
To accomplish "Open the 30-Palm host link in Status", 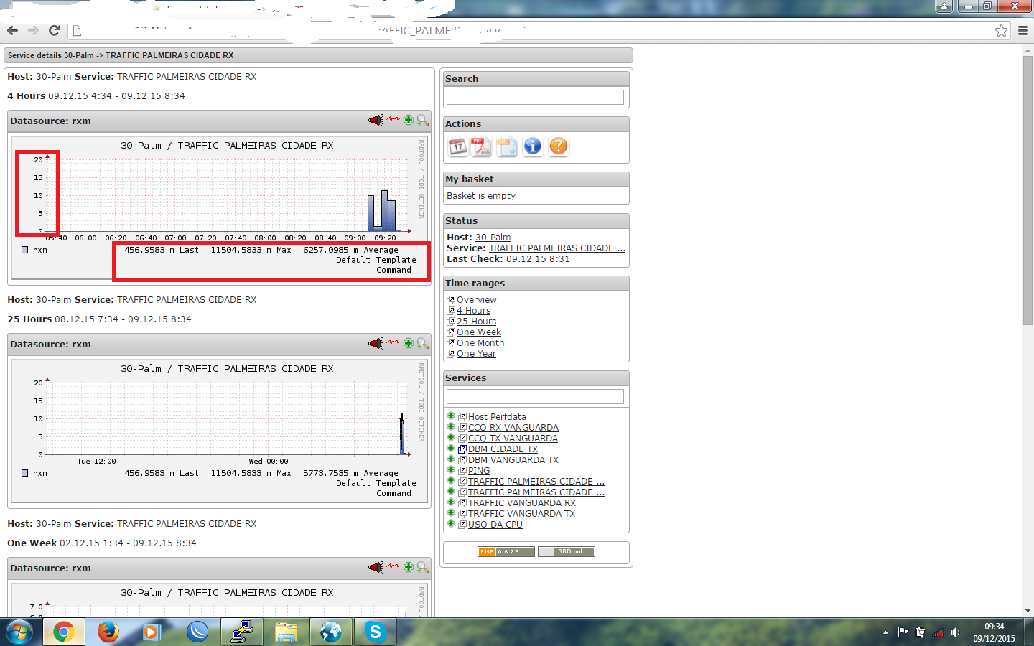I will 493,238.
